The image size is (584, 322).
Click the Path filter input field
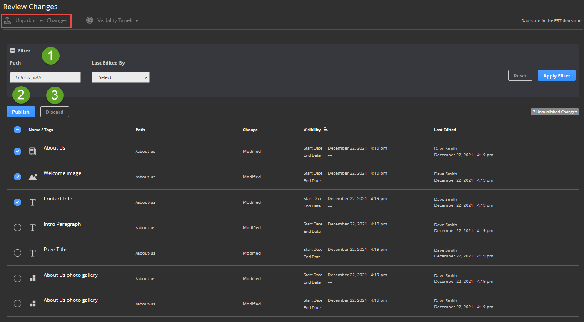pyautogui.click(x=45, y=77)
